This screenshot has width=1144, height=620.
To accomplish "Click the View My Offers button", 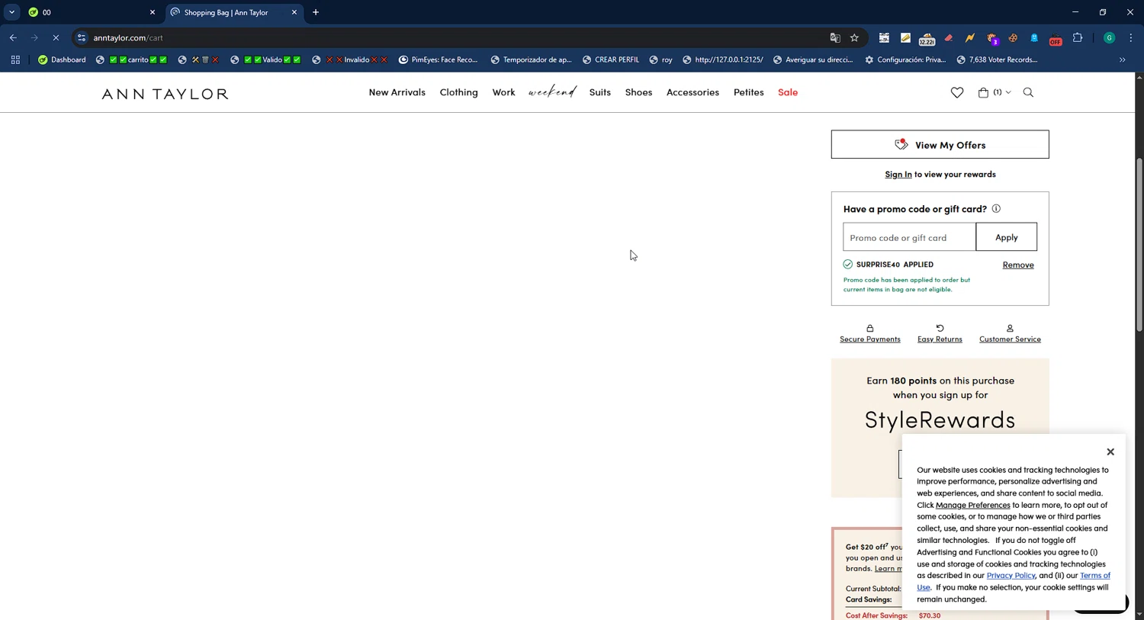I will pyautogui.click(x=940, y=144).
